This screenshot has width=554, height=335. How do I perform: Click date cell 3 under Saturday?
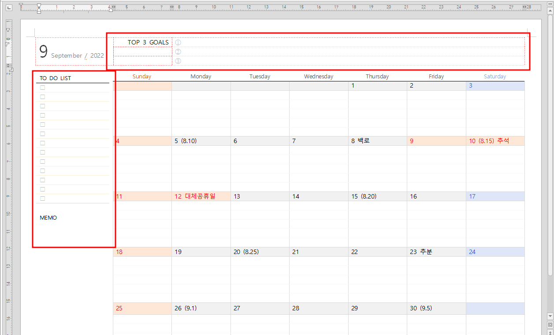(x=495, y=86)
